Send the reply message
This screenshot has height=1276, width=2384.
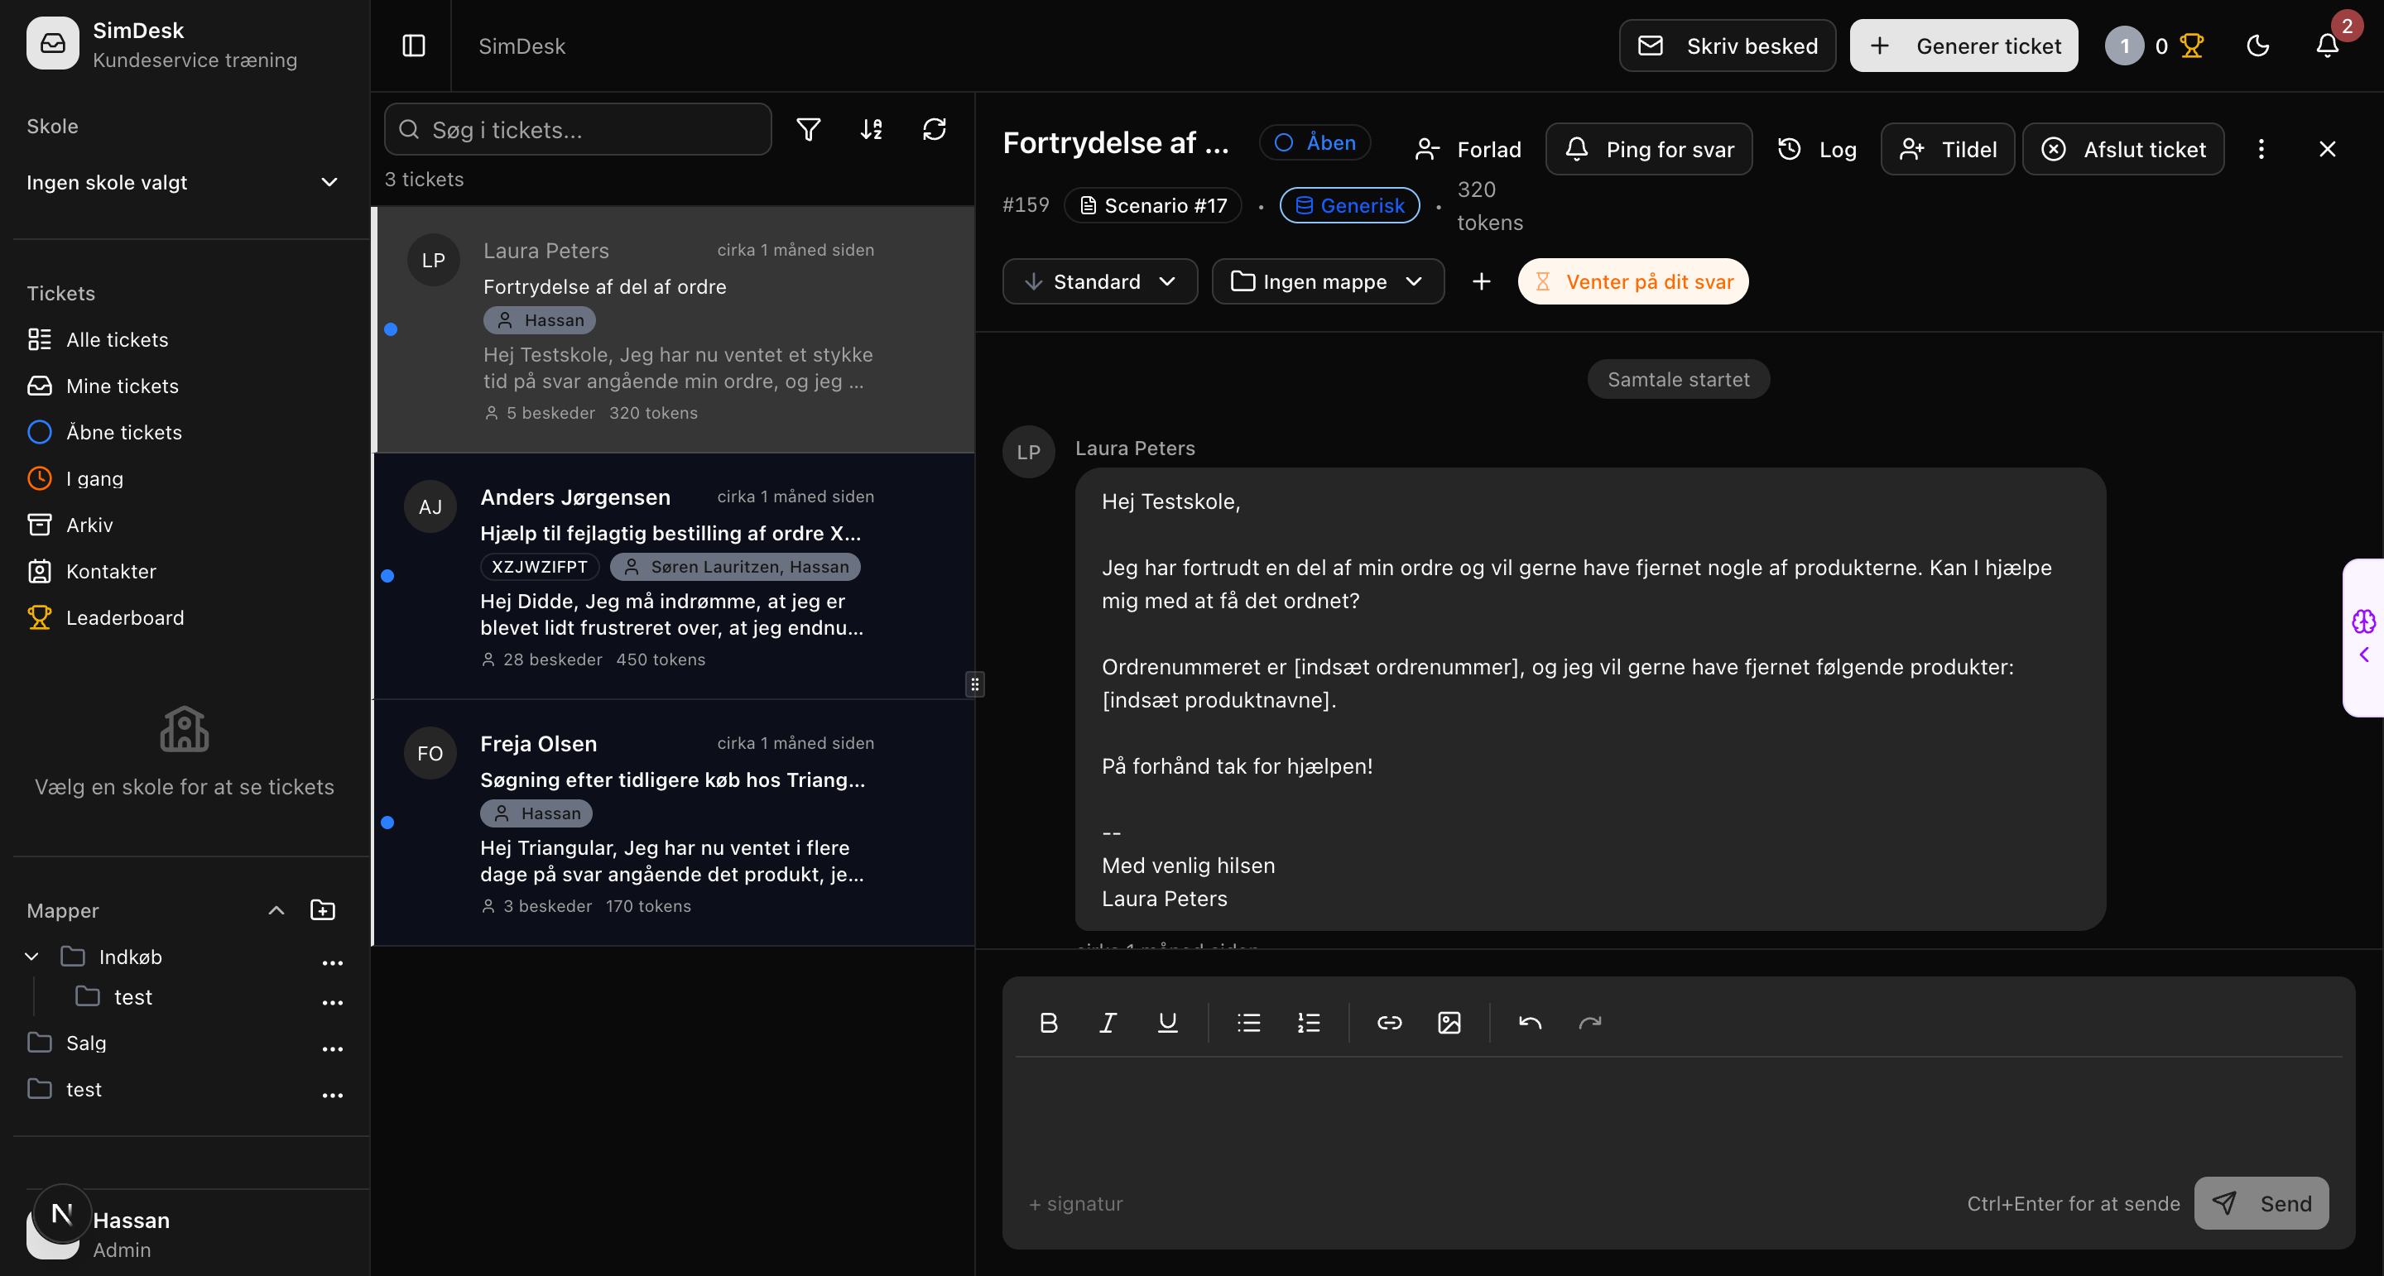click(x=2261, y=1203)
